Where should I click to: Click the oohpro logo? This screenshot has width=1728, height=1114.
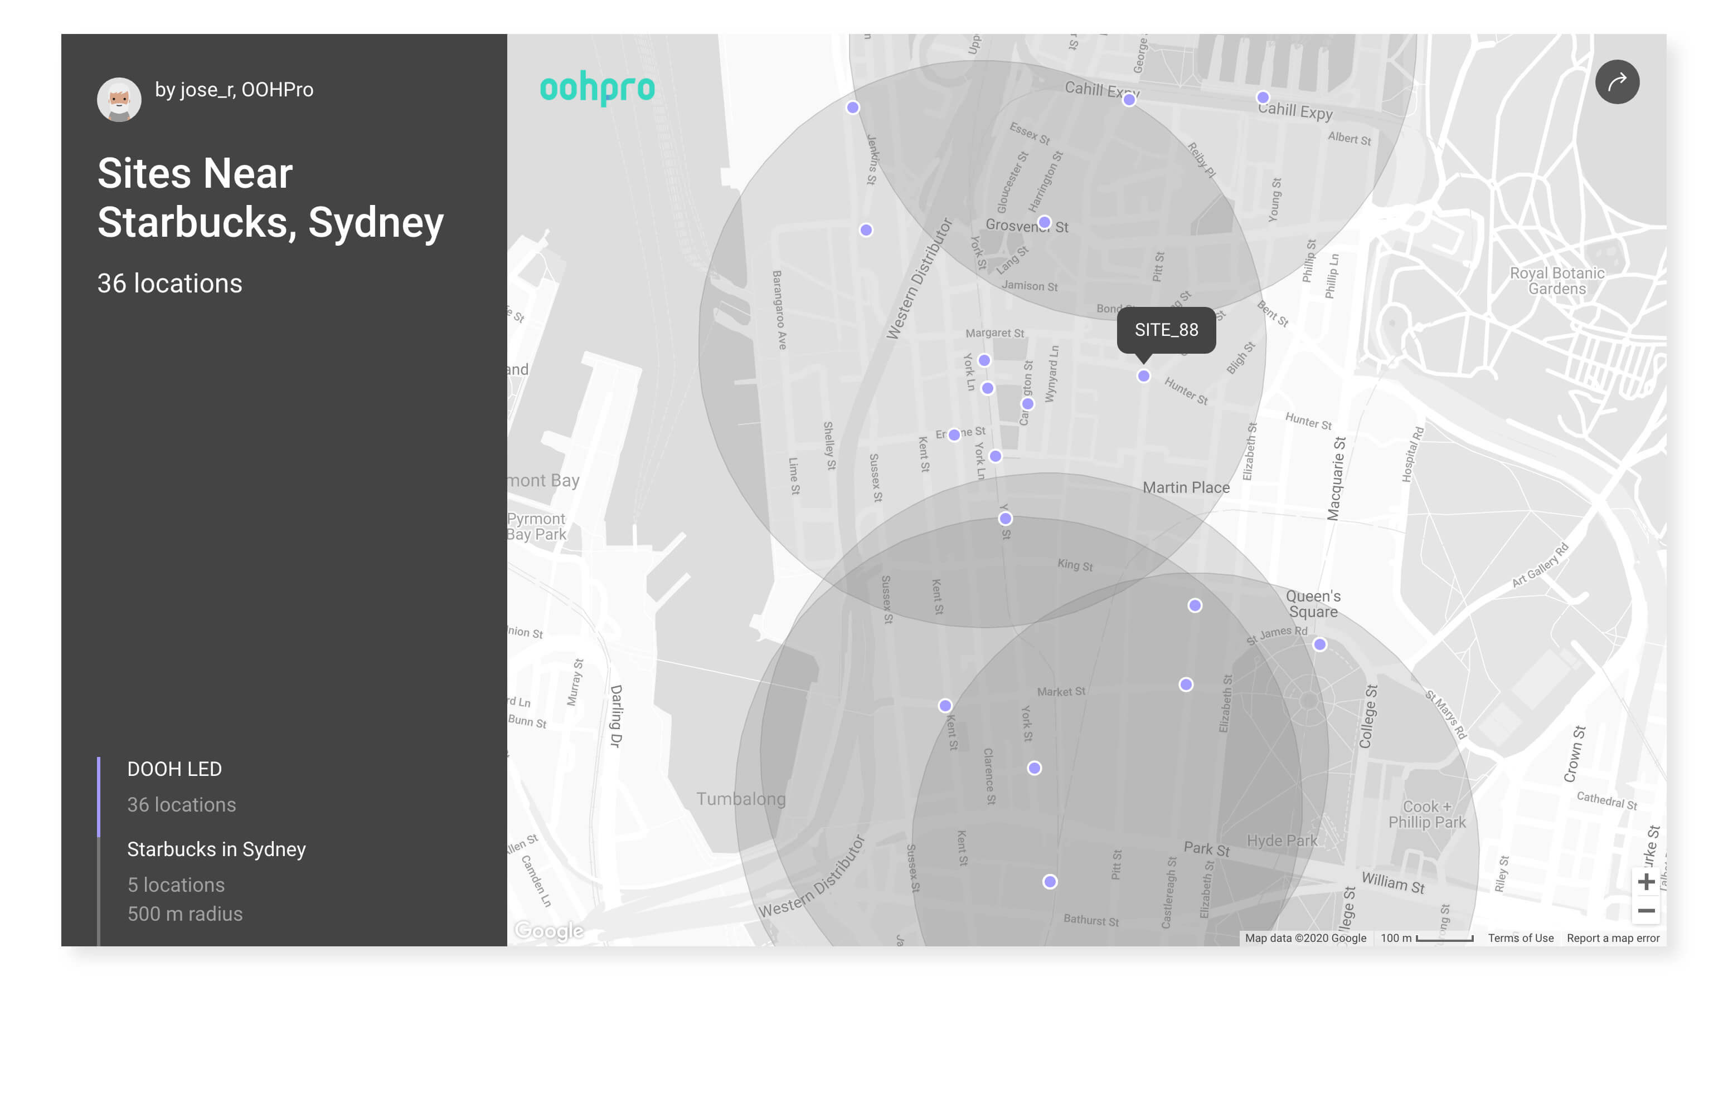[597, 88]
